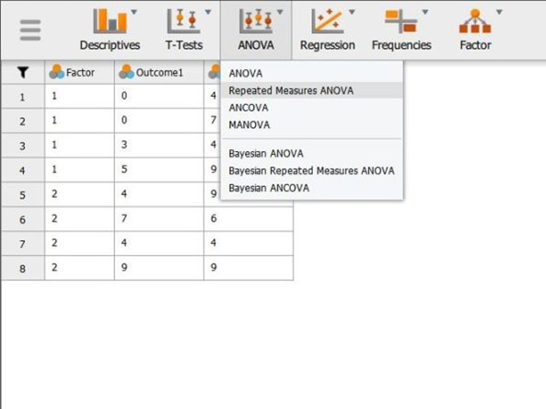546x409 pixels.
Task: Expand the Factor module dropdown arrow
Action: [499, 12]
